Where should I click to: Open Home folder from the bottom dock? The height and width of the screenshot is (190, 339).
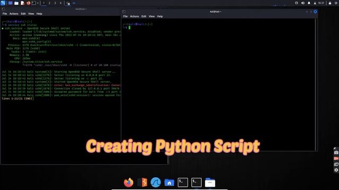(x=169, y=183)
